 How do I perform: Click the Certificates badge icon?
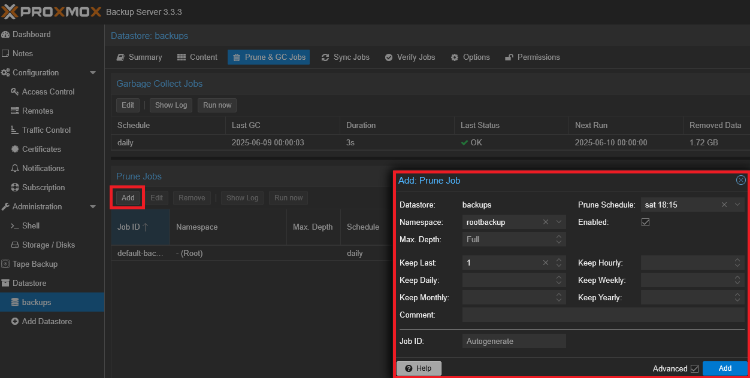[15, 150]
